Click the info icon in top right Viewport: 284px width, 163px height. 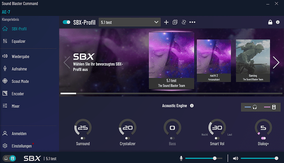click(x=278, y=22)
